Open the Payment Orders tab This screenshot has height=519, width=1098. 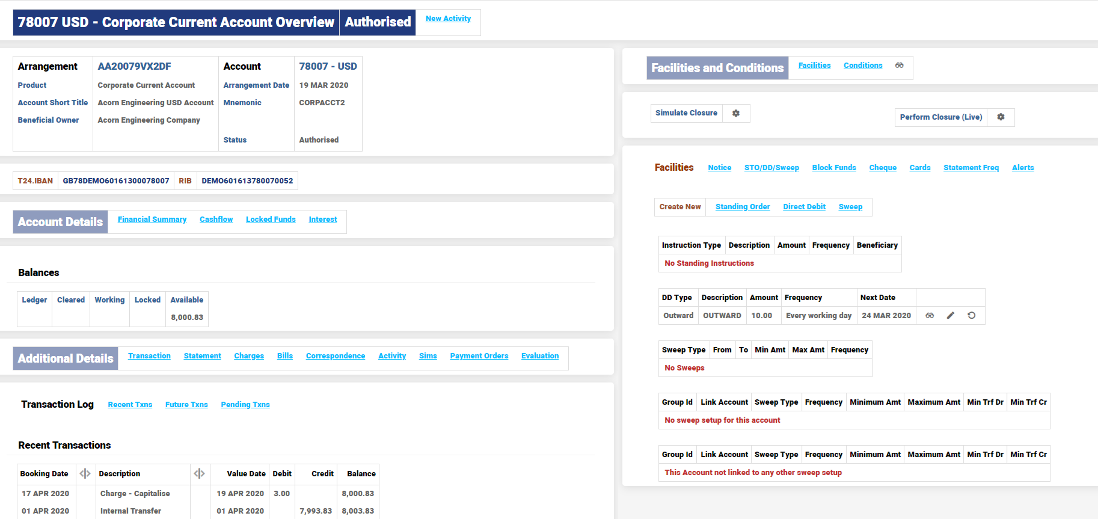coord(479,356)
